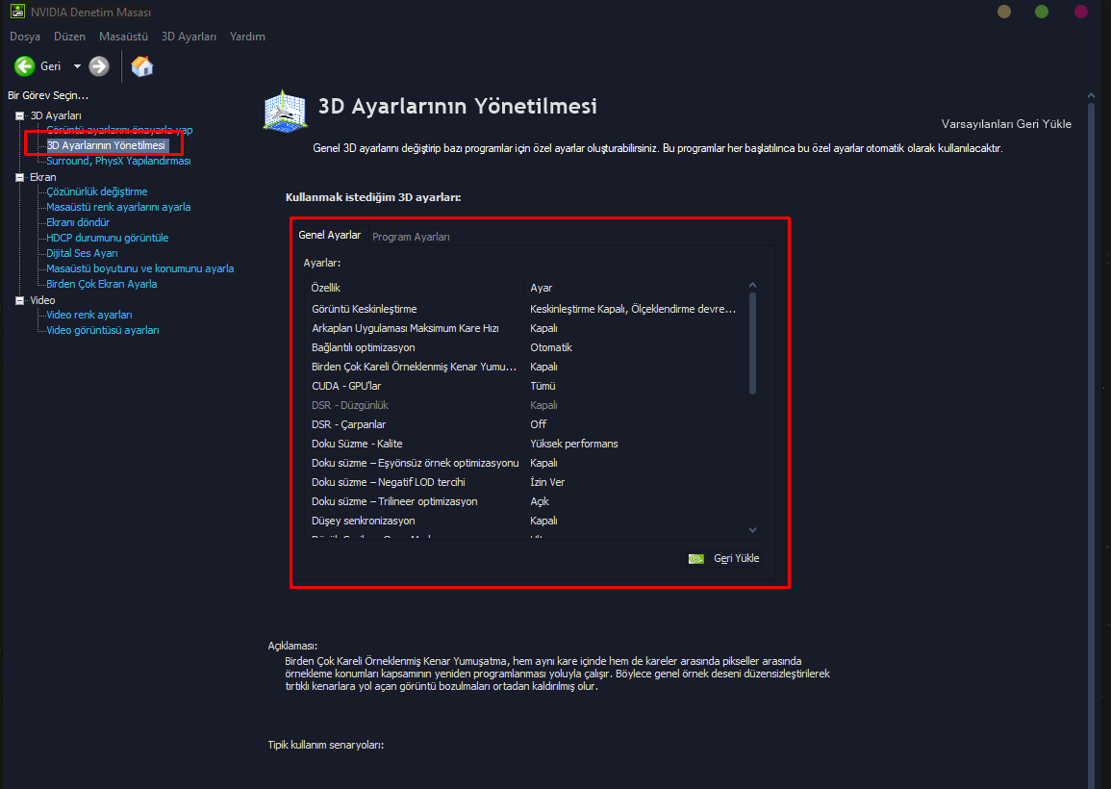Viewport: 1111px width, 789px height.
Task: Open Masaüstü boyutunu ve konumunu ayarla
Action: 139,268
